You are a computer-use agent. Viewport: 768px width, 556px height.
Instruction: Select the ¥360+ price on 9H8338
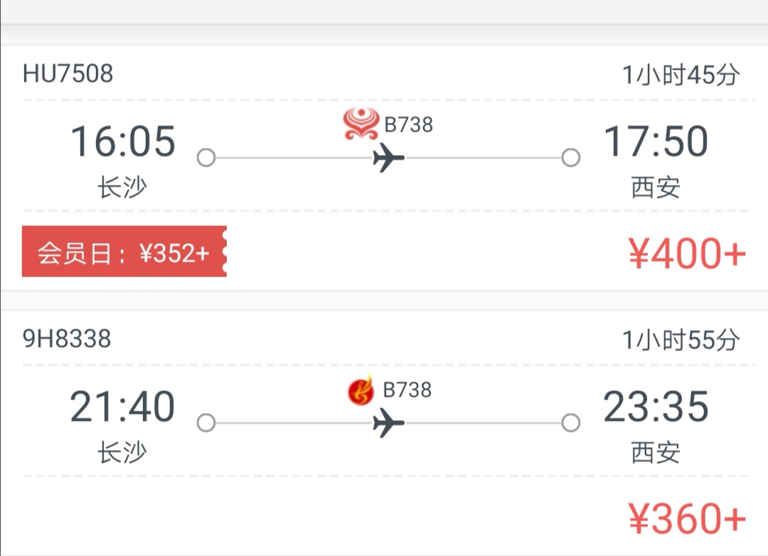(x=687, y=518)
